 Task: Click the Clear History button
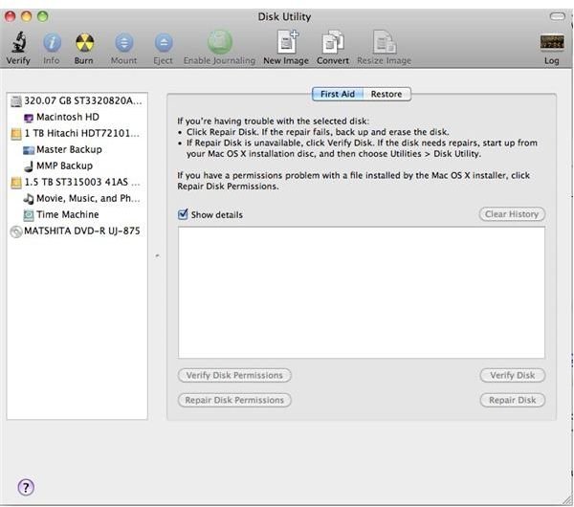(512, 214)
